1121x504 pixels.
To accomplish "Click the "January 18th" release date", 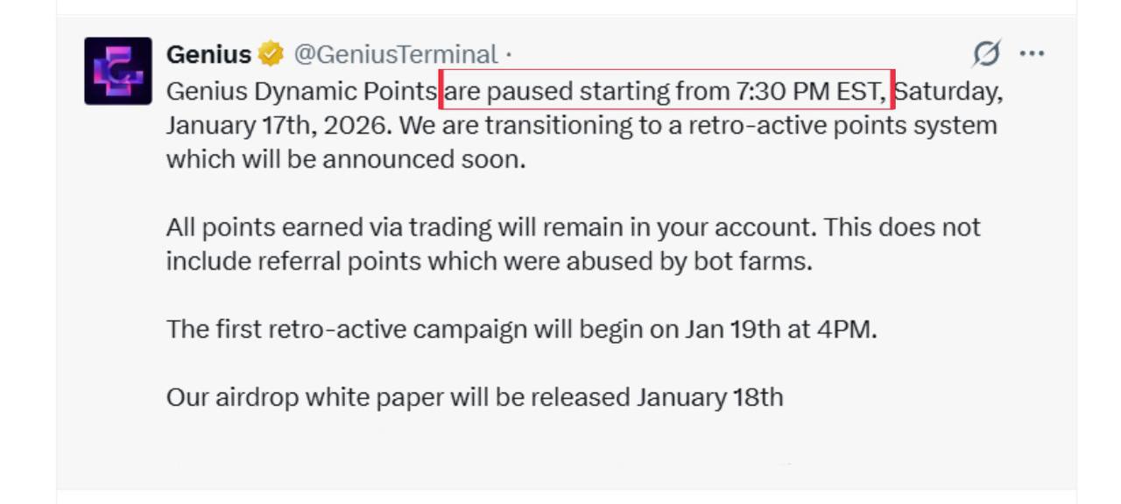I will 709,397.
